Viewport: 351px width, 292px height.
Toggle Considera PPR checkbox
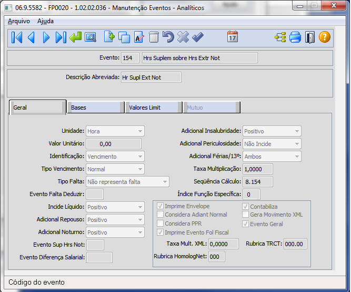click(x=160, y=223)
